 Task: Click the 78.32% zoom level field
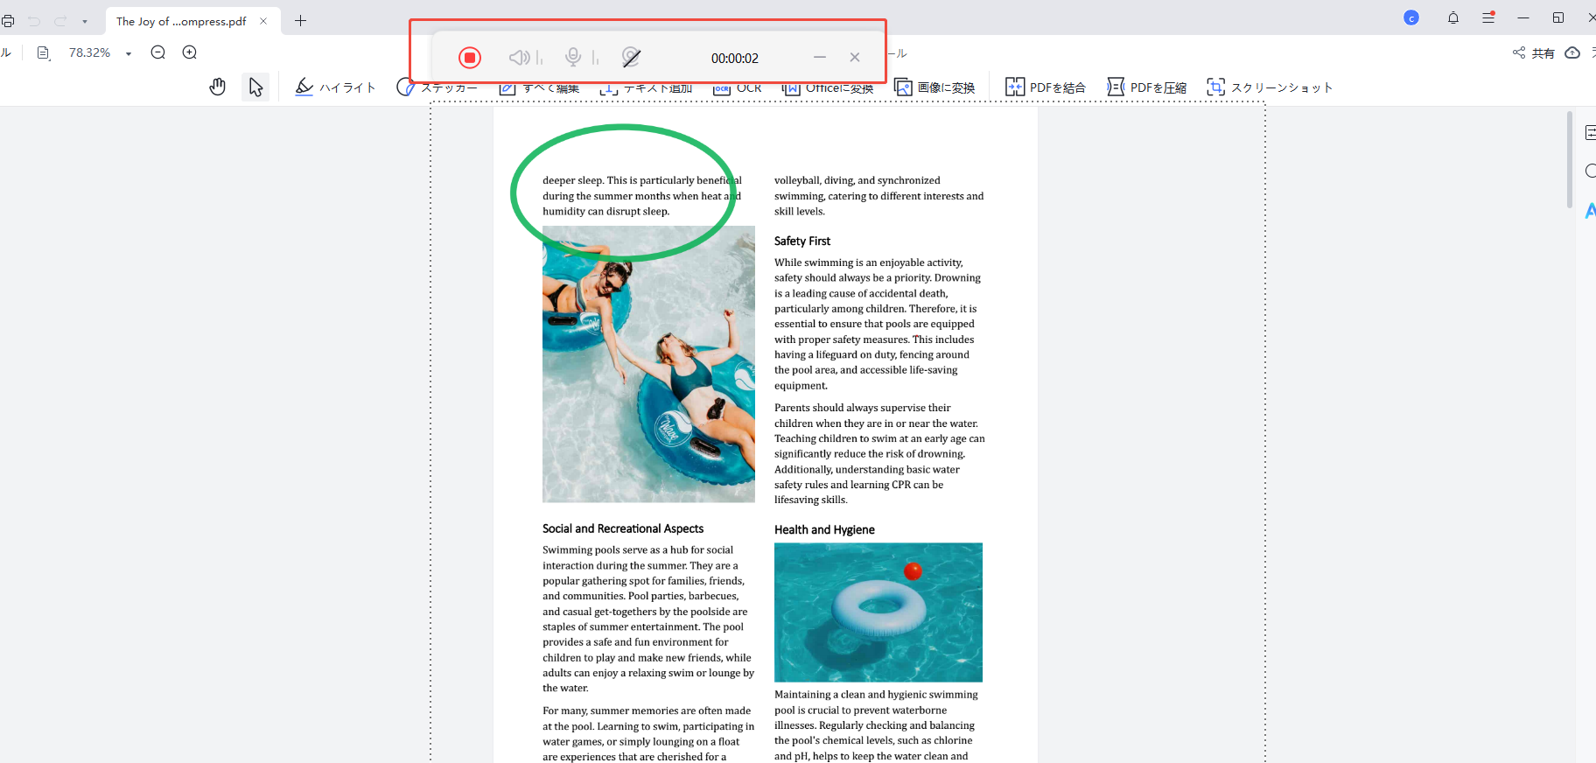(89, 52)
